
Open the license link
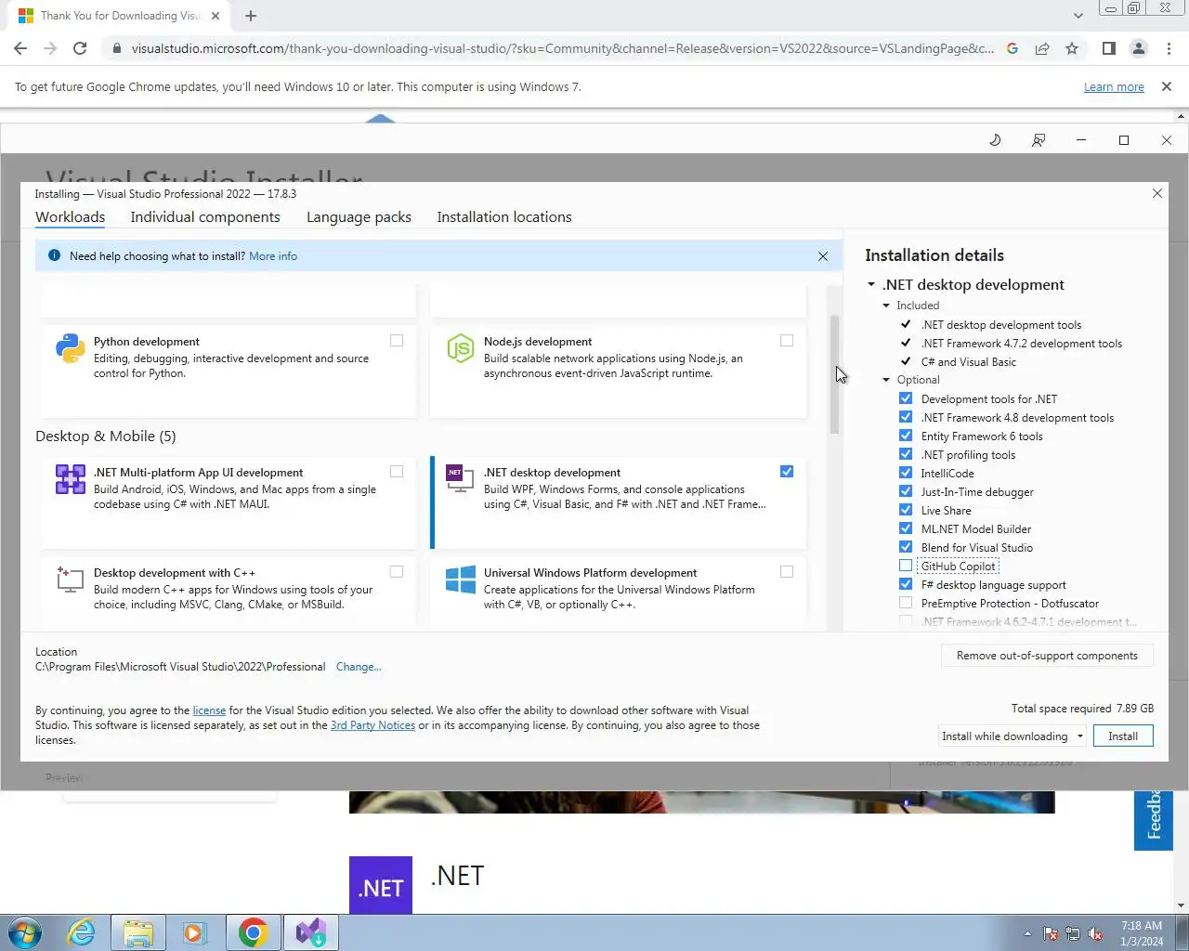coord(209,710)
